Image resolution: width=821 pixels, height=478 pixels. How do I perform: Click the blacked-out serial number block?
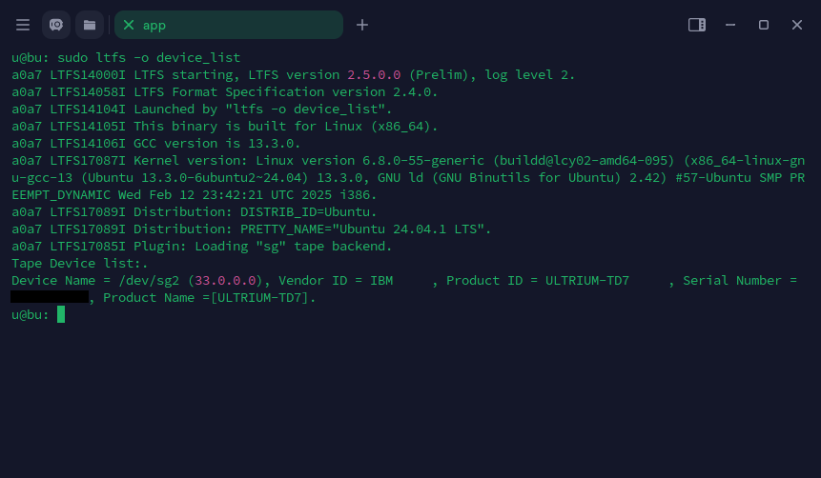click(x=50, y=297)
